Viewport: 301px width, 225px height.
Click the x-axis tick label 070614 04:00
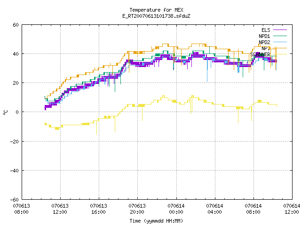pos(214,209)
